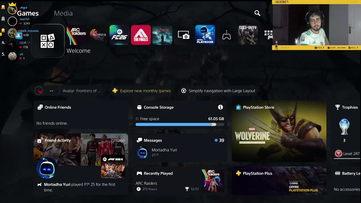Image resolution: width=361 pixels, height=203 pixels.
Task: Launch Astro's Playroom tile
Action: tap(205, 35)
